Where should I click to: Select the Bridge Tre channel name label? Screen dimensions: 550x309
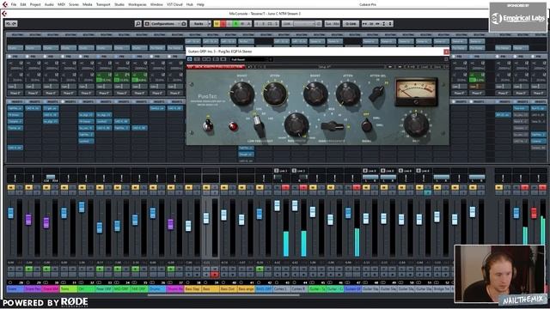tap(441, 289)
